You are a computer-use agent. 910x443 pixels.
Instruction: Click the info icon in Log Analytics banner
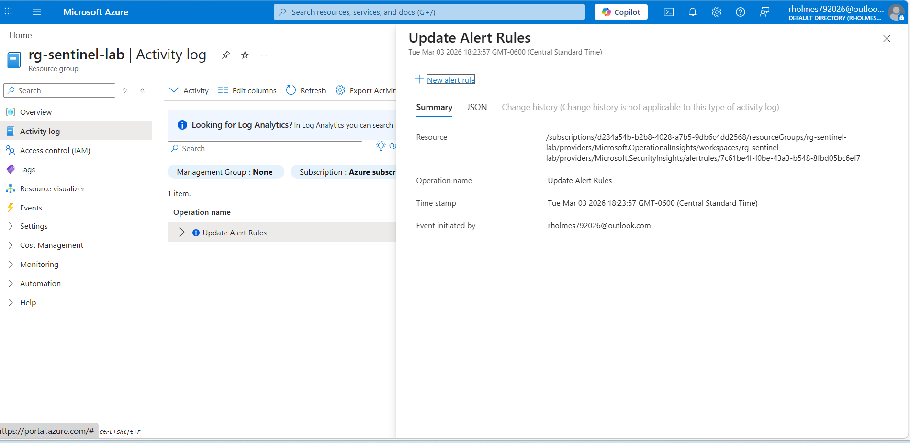click(x=182, y=125)
